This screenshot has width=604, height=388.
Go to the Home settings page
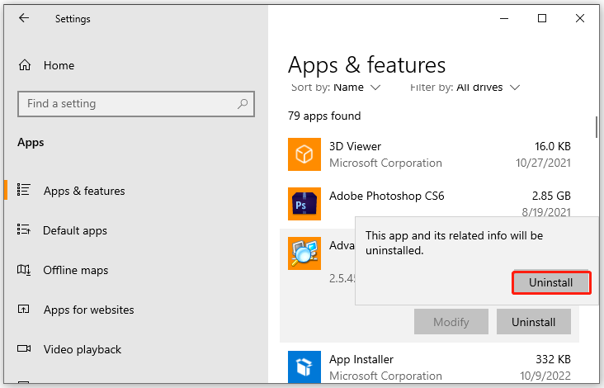[59, 65]
